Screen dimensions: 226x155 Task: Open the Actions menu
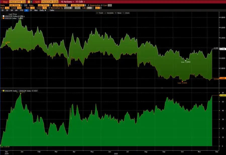pyautogui.click(x=67, y=2)
